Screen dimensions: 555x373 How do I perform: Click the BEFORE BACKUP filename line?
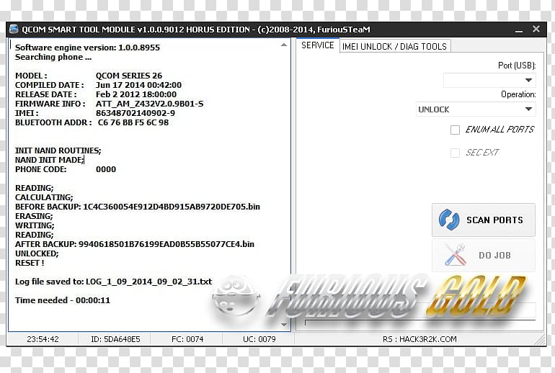138,207
